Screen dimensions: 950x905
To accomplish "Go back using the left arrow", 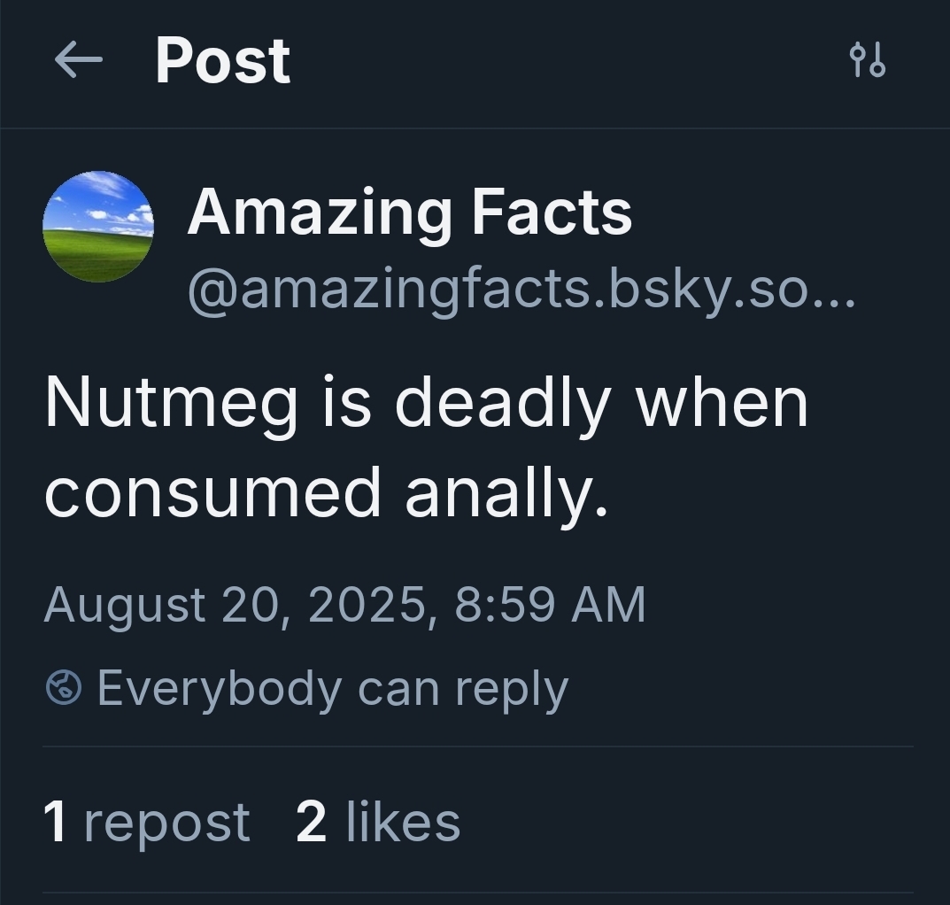I will pyautogui.click(x=78, y=61).
